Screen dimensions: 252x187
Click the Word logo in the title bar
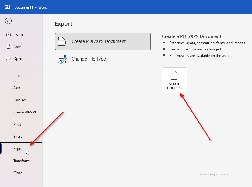pos(7,7)
